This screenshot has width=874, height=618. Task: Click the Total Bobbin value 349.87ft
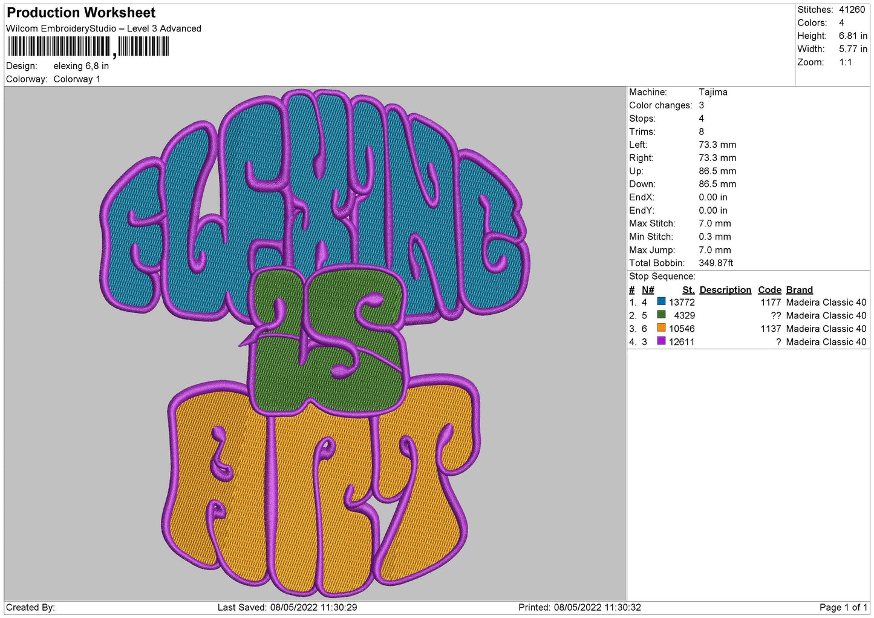(x=716, y=263)
